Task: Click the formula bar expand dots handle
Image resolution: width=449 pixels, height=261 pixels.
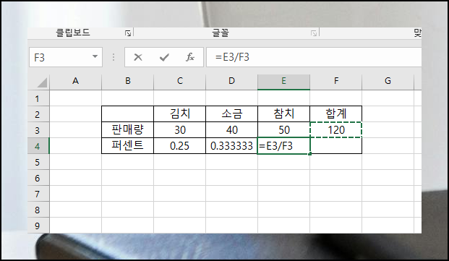Action: (x=114, y=57)
